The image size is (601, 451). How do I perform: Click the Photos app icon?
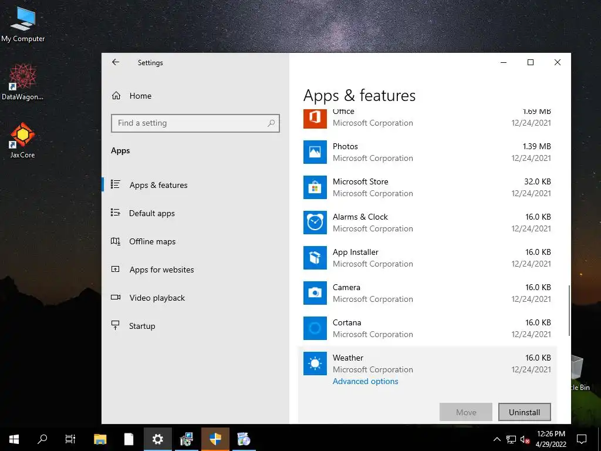click(x=315, y=152)
